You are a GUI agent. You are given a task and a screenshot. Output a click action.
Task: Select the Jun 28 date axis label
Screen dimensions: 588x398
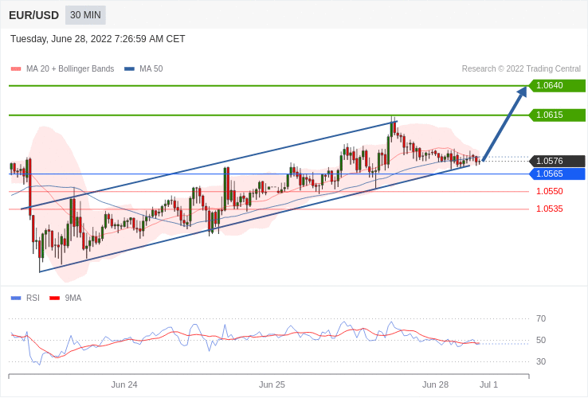click(x=435, y=384)
